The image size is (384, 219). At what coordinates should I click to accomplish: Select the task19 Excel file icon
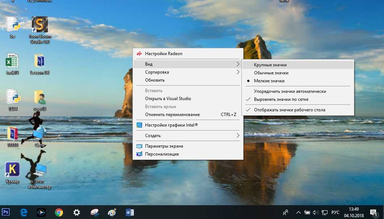point(12,64)
